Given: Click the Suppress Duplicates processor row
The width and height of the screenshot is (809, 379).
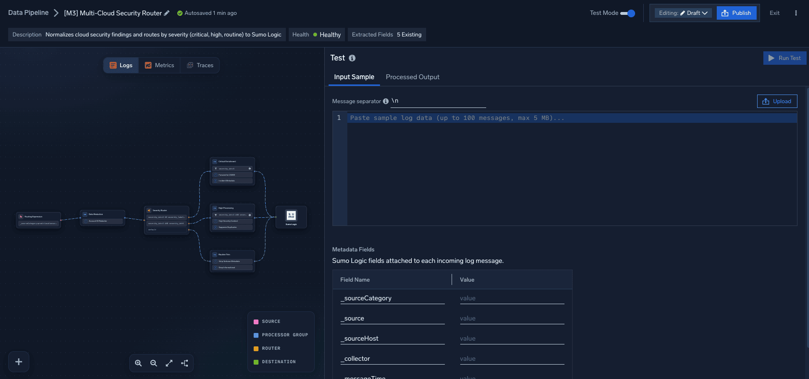Looking at the screenshot, I should (x=233, y=227).
